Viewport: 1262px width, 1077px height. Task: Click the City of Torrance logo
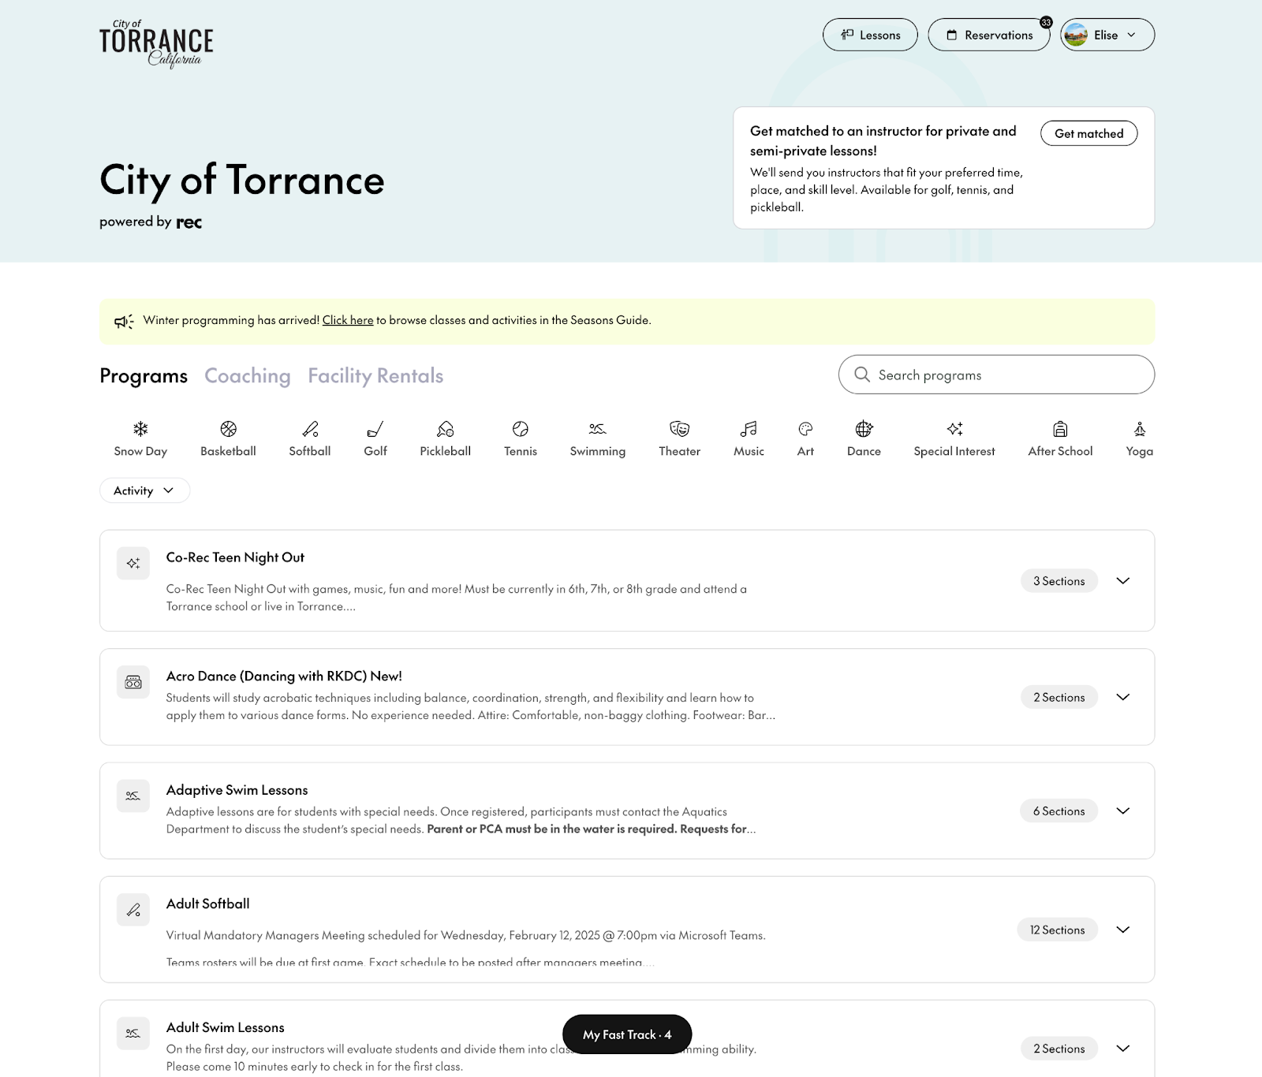[x=156, y=44]
